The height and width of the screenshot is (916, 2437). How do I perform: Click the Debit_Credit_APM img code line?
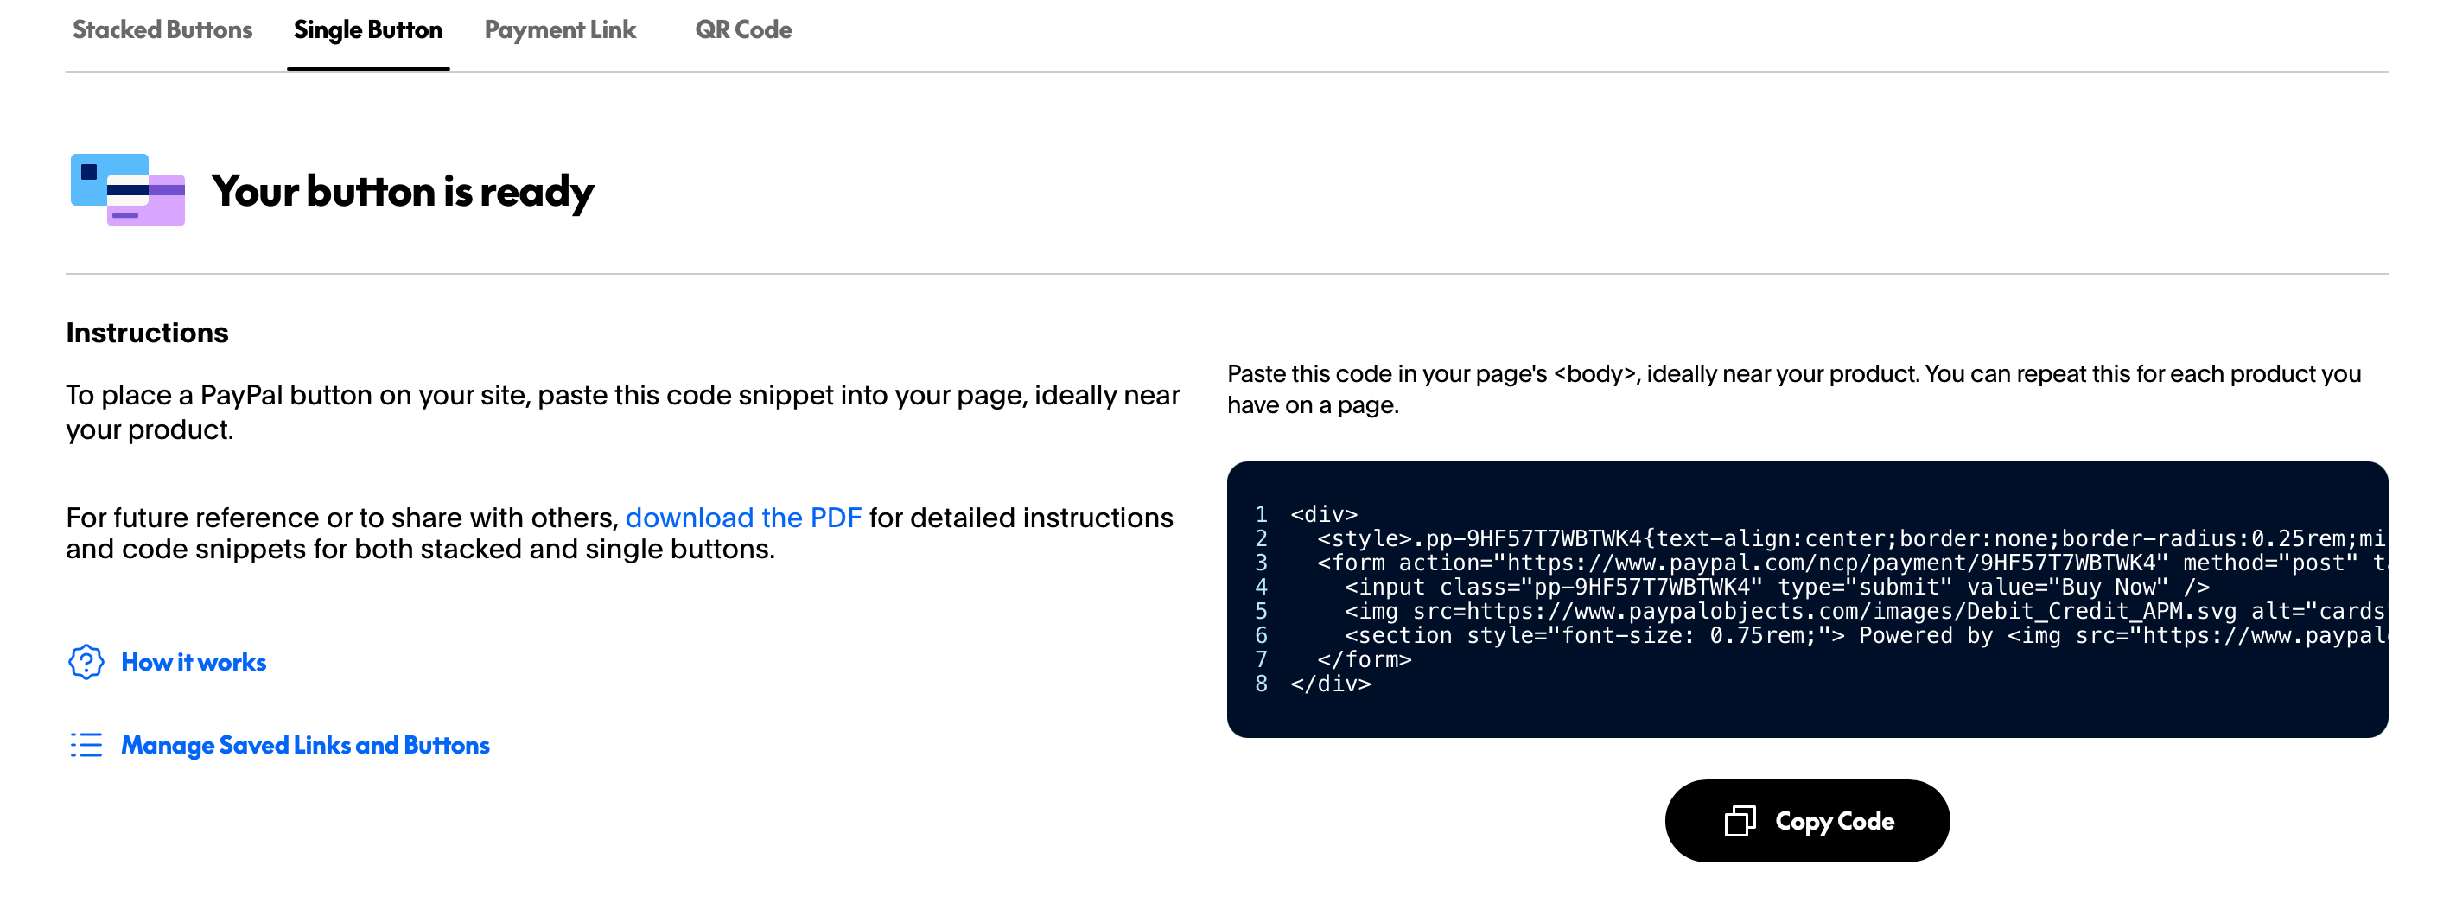(x=1865, y=611)
